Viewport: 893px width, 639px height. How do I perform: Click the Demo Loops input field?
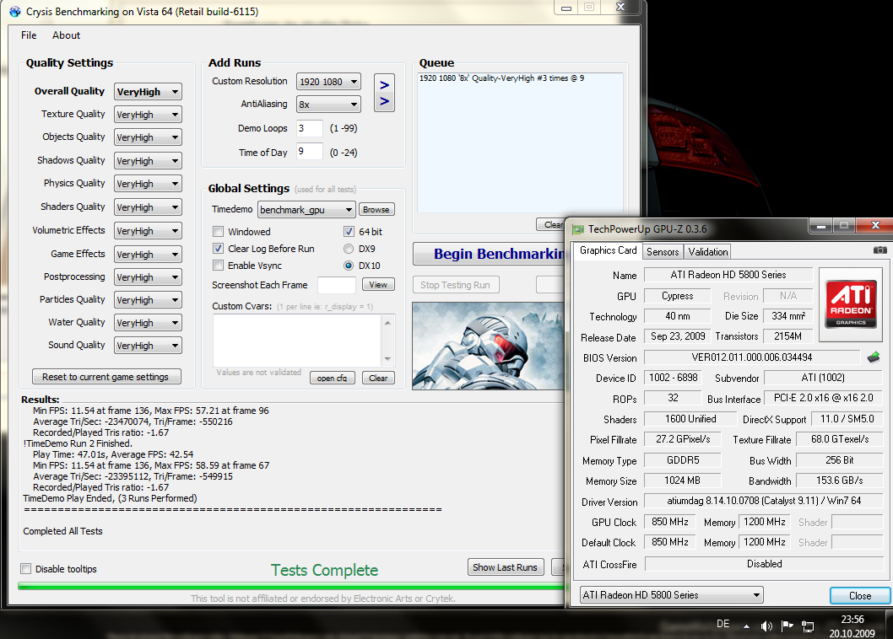pyautogui.click(x=309, y=128)
